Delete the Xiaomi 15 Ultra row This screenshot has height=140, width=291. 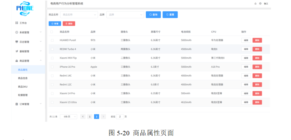coord(257,102)
